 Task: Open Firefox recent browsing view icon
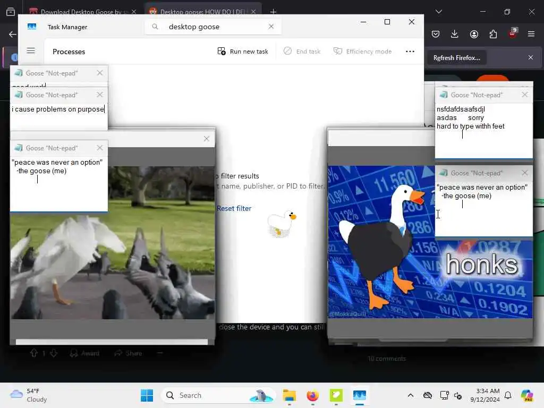click(11, 12)
